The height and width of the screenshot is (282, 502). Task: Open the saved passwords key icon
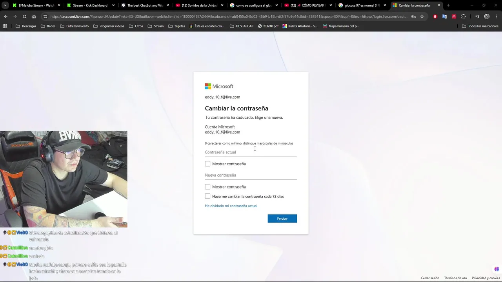pos(413,16)
